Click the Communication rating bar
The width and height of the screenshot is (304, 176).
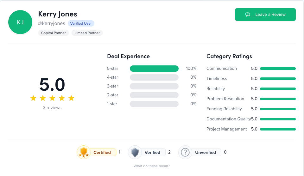click(x=278, y=69)
